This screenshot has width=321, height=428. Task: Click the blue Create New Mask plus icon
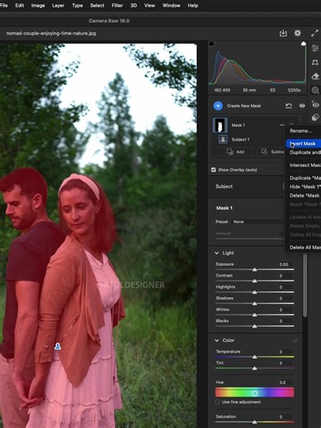(x=218, y=106)
